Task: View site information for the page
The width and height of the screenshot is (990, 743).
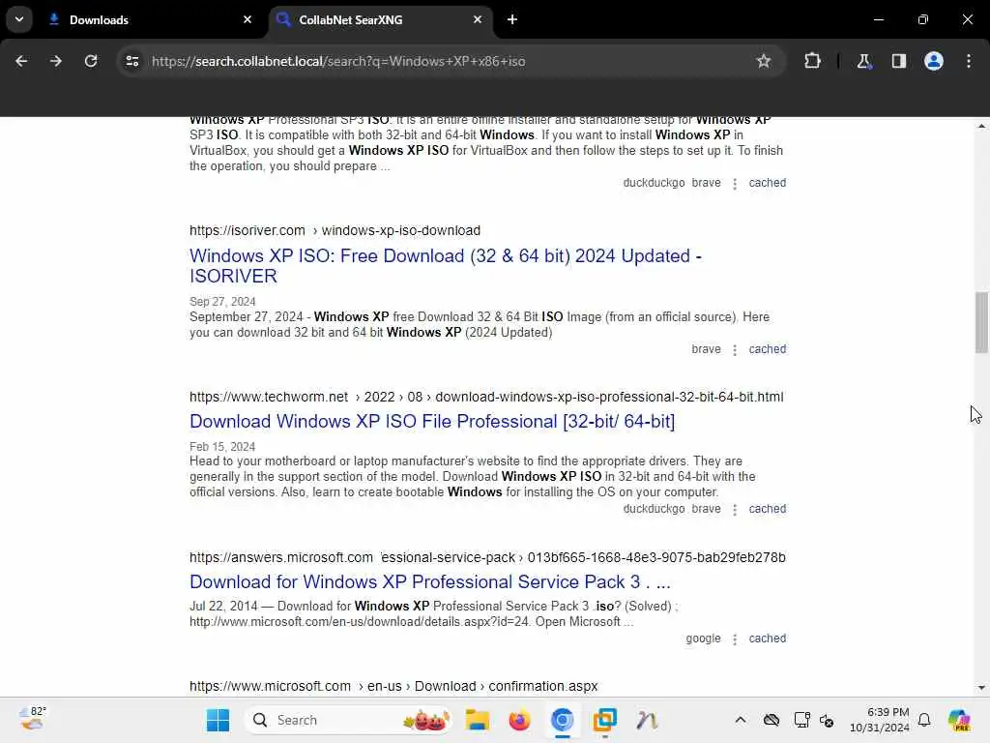Action: [x=131, y=61]
